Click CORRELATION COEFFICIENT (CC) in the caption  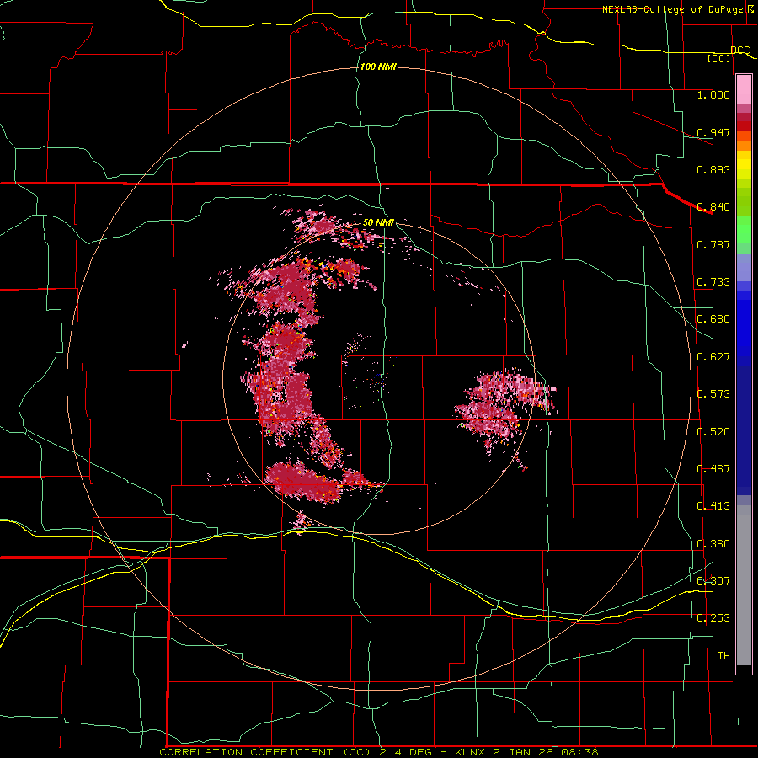(x=266, y=752)
